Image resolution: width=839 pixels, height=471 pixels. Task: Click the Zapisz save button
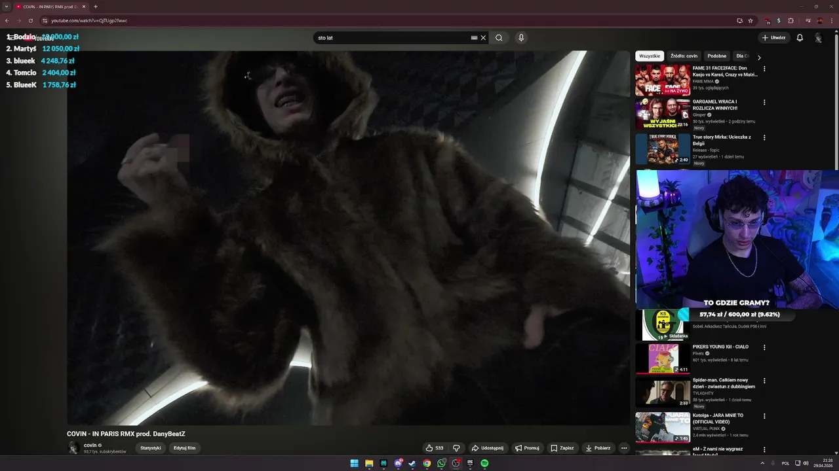(562, 448)
